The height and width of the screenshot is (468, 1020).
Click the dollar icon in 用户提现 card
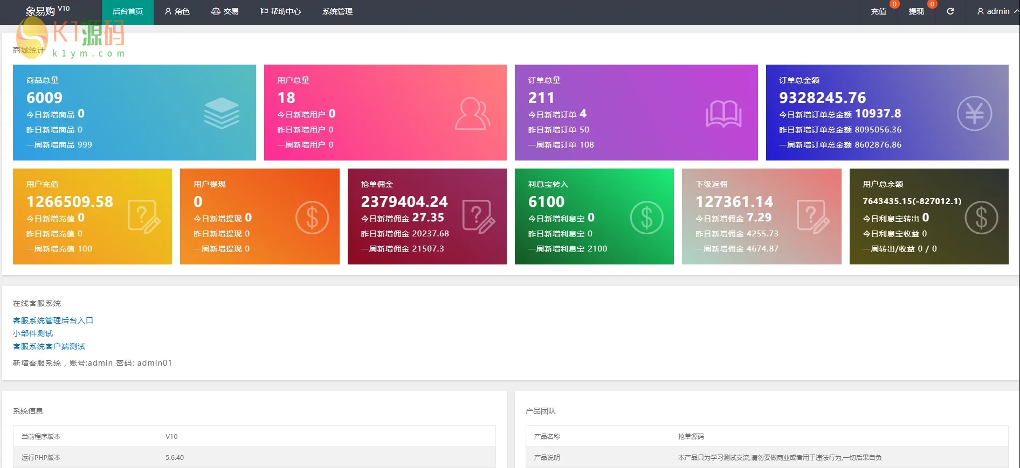click(312, 218)
